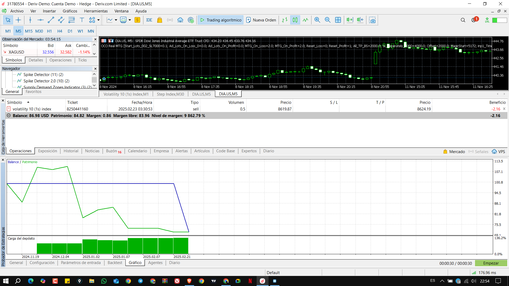Select the M15 timeframe
Viewport: 509px width, 286px height.
pos(29,31)
